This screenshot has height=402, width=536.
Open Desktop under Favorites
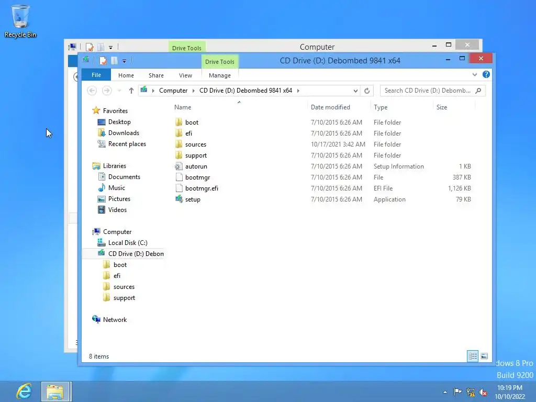[x=119, y=122]
